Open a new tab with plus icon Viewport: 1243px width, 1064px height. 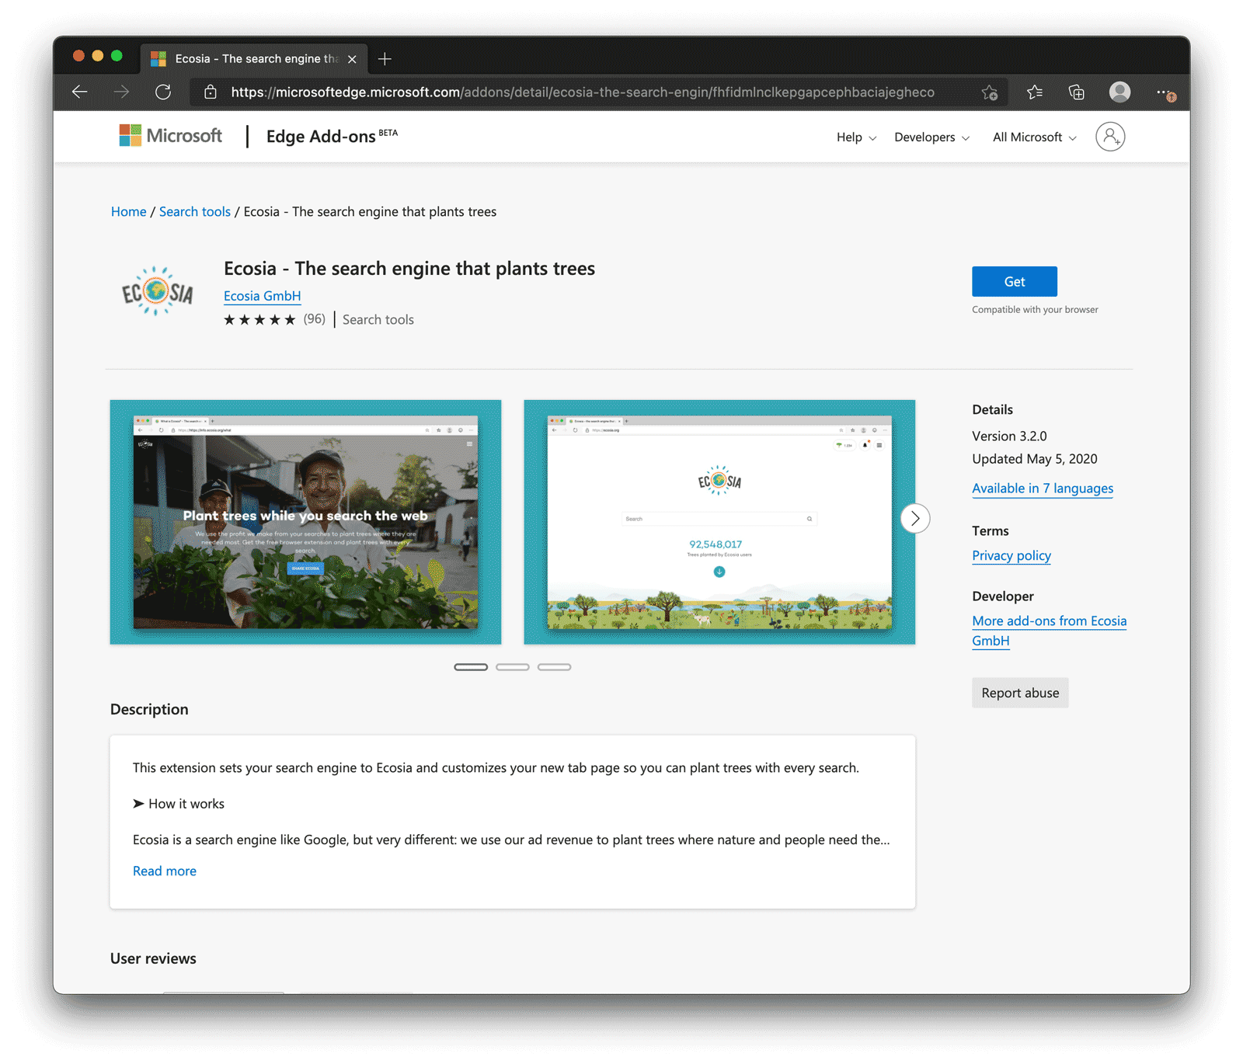click(x=385, y=59)
